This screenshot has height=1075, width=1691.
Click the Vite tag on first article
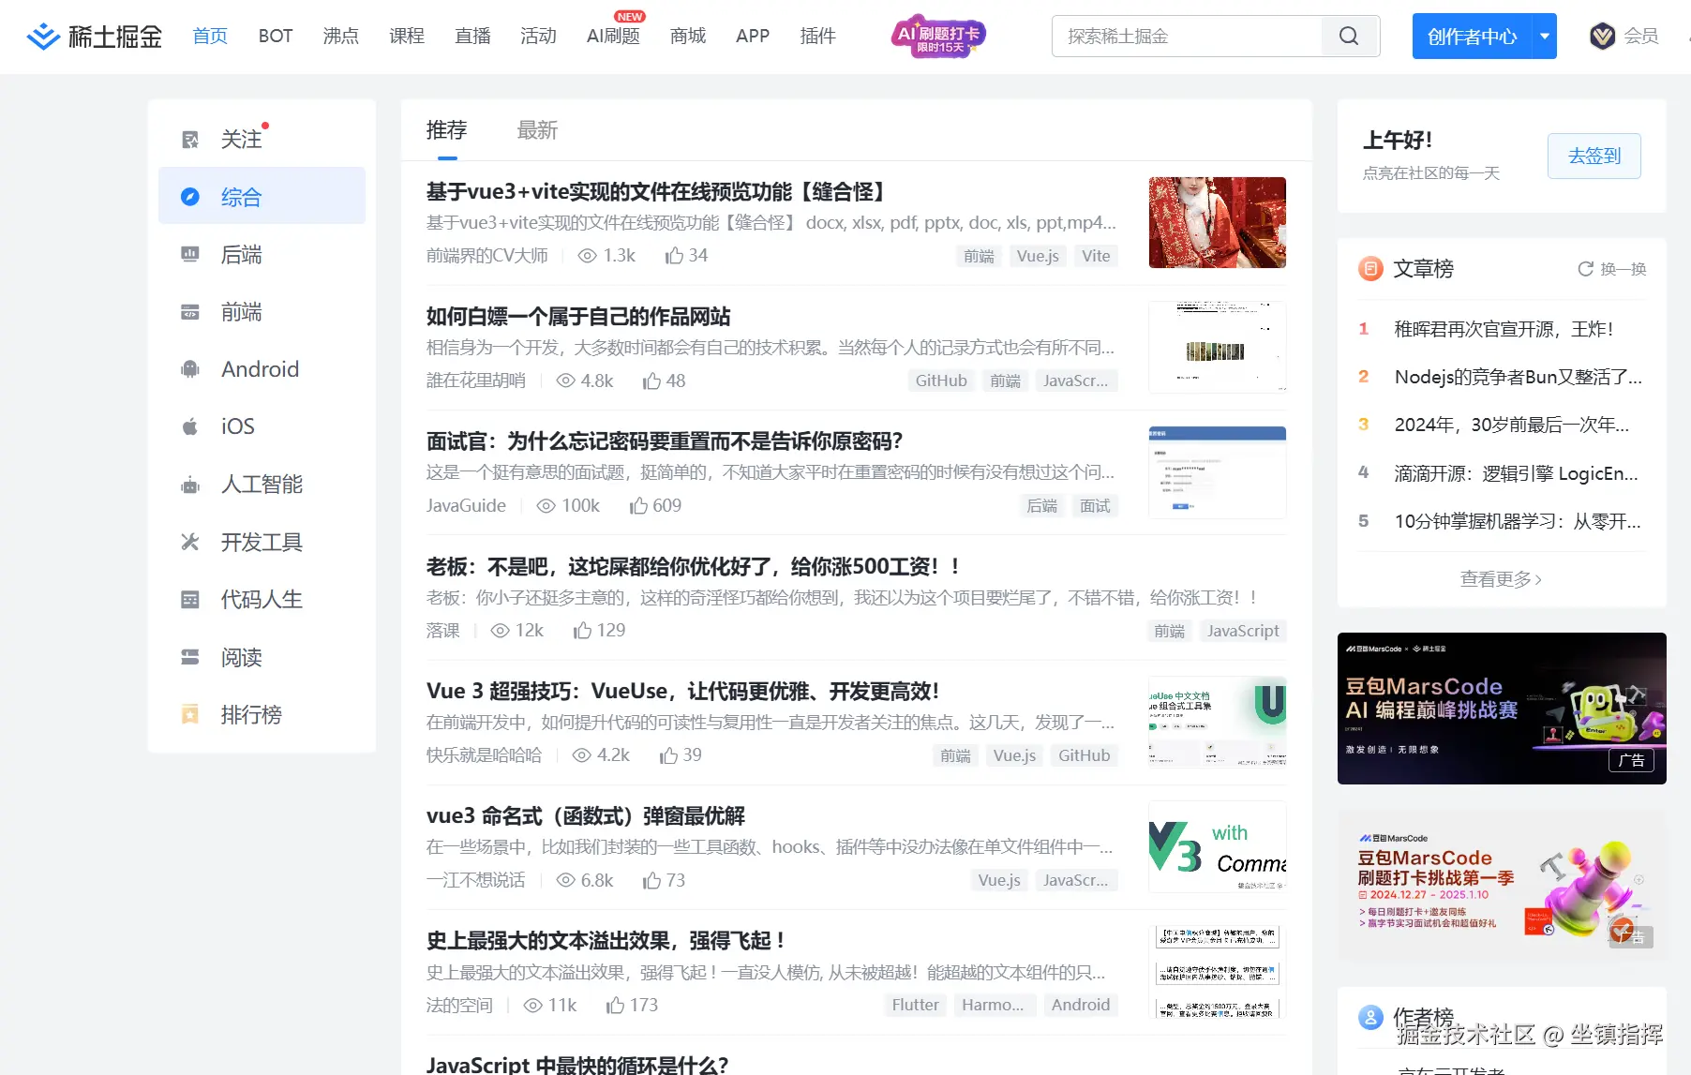[1096, 256]
